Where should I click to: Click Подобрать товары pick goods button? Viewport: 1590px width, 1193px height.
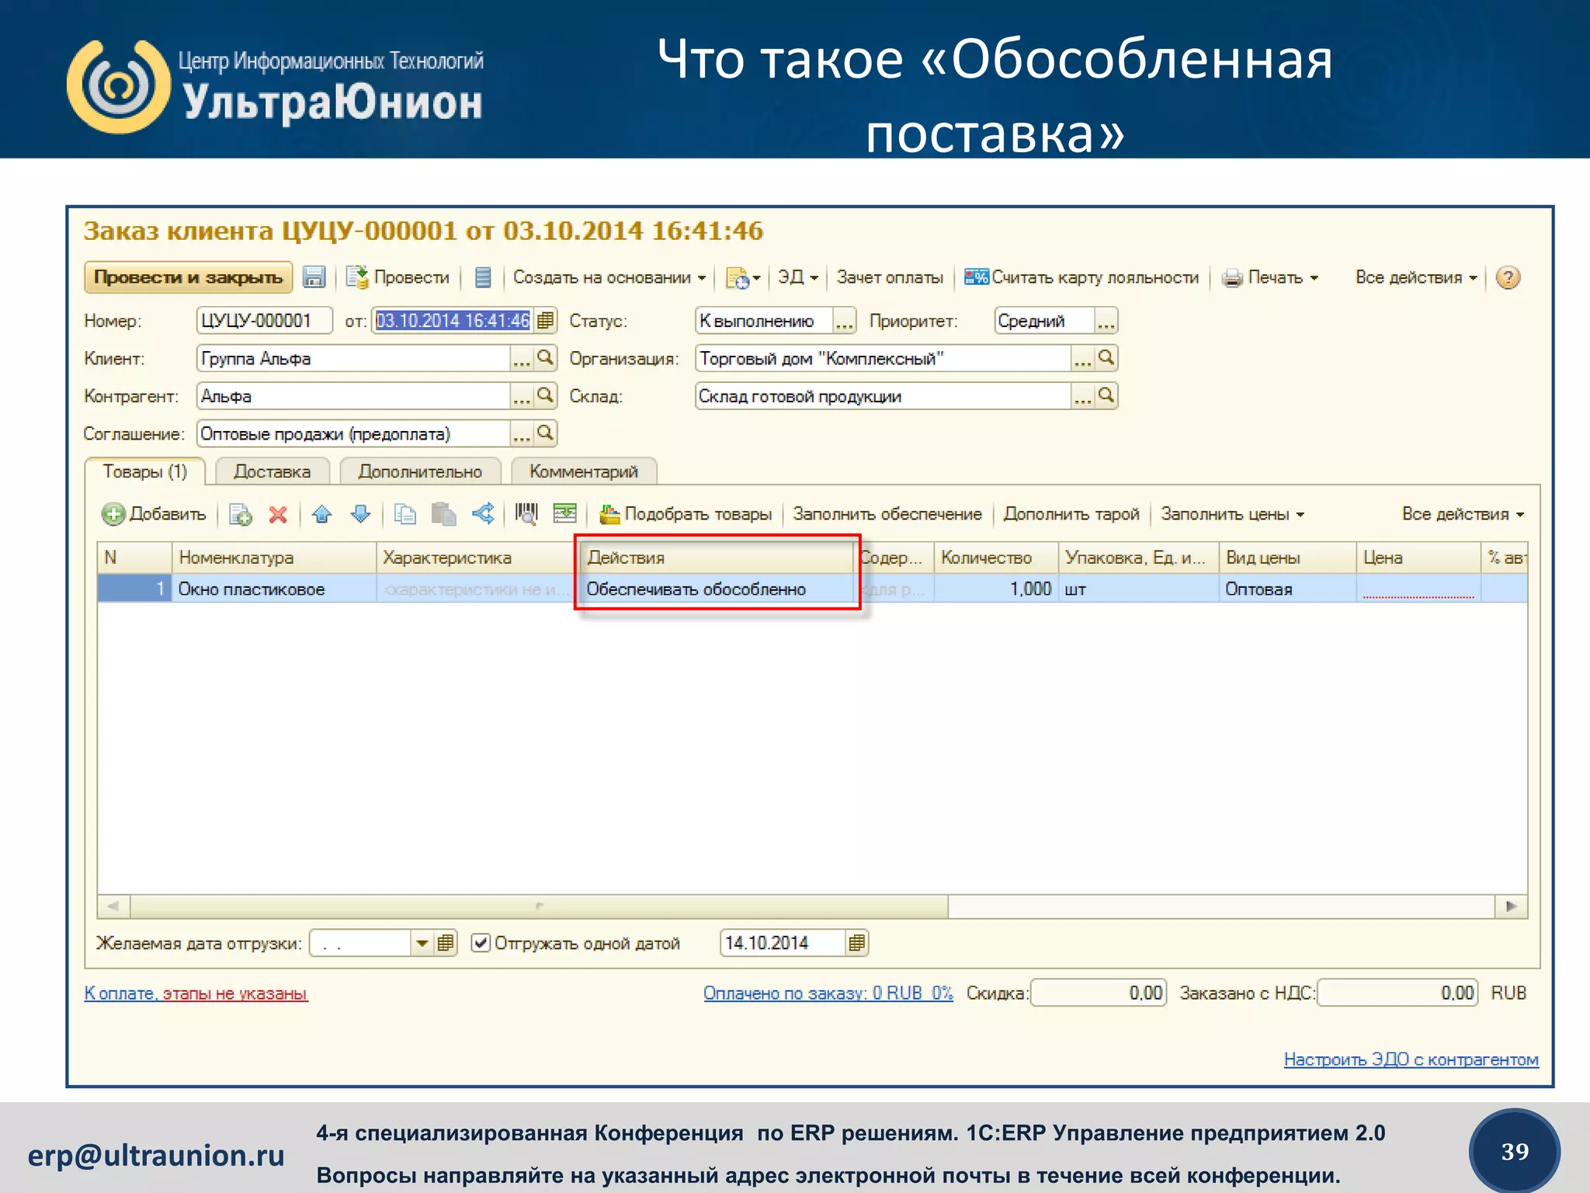pos(686,514)
